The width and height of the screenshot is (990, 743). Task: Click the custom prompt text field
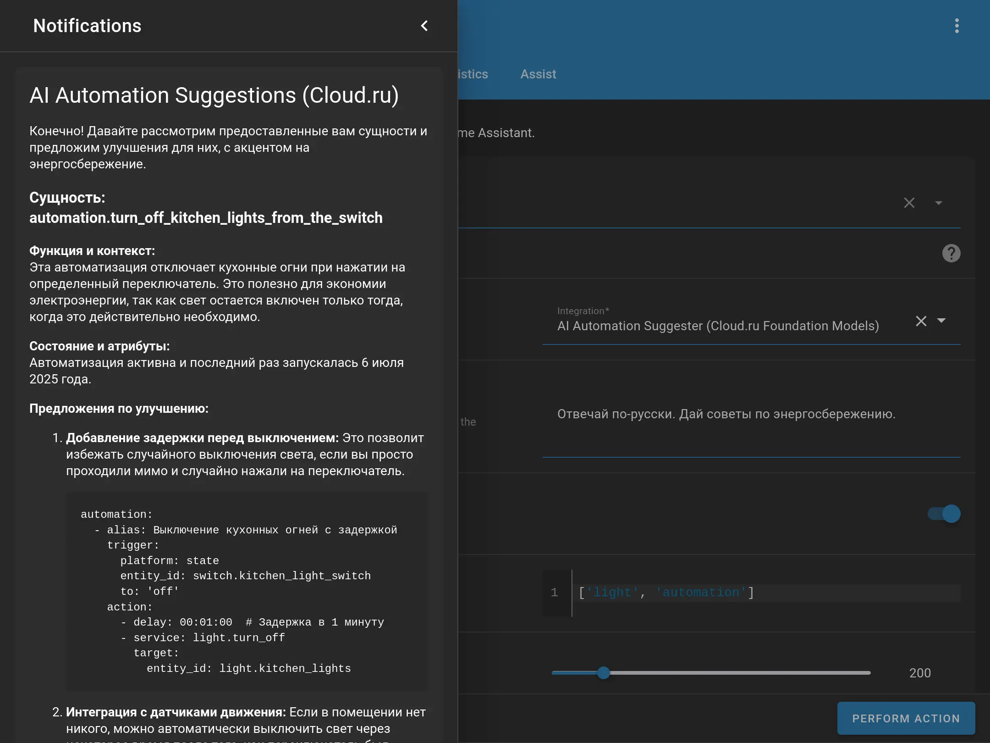752,416
